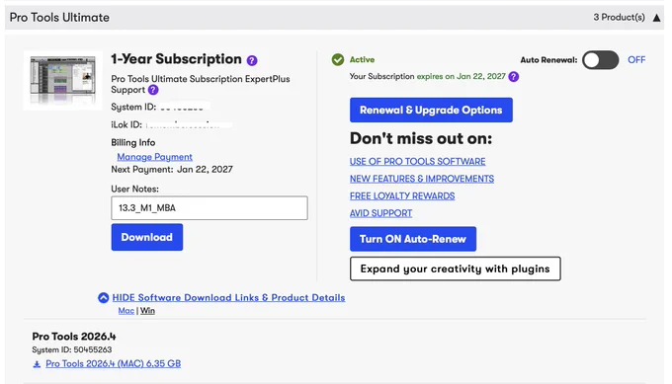
Task: Open NEW FEATURES & IMPROVEMENTS link
Action: click(x=422, y=179)
